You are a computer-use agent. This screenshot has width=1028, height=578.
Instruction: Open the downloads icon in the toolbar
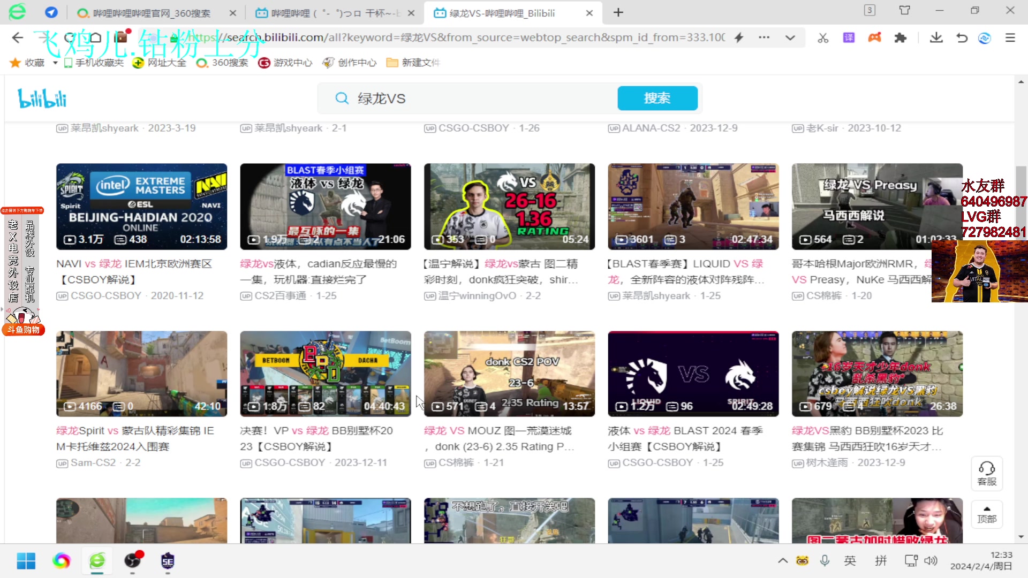936,37
